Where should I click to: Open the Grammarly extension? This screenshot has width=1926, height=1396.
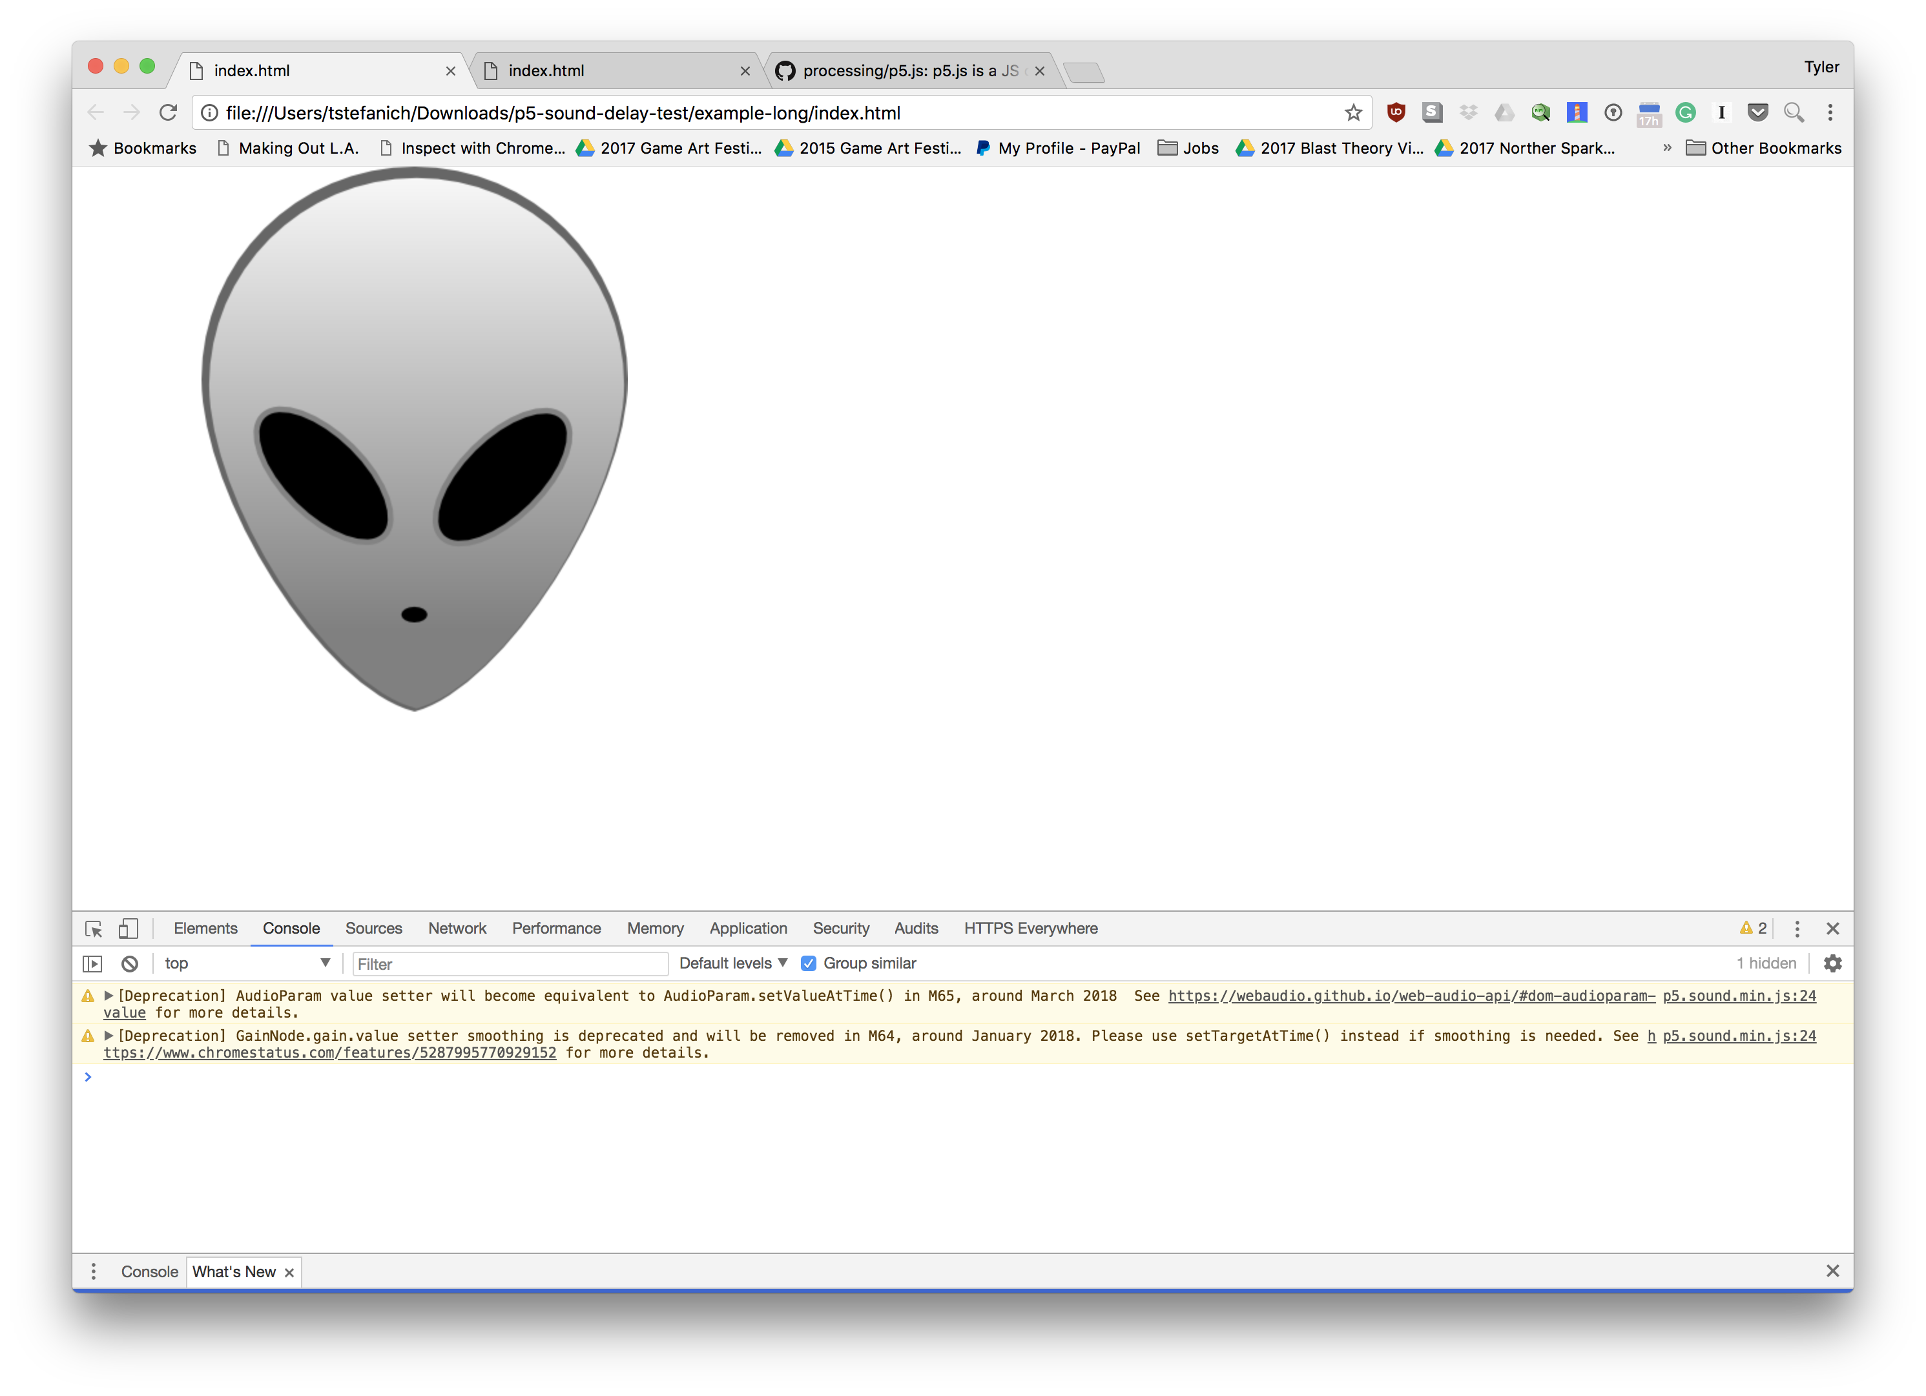tap(1686, 112)
